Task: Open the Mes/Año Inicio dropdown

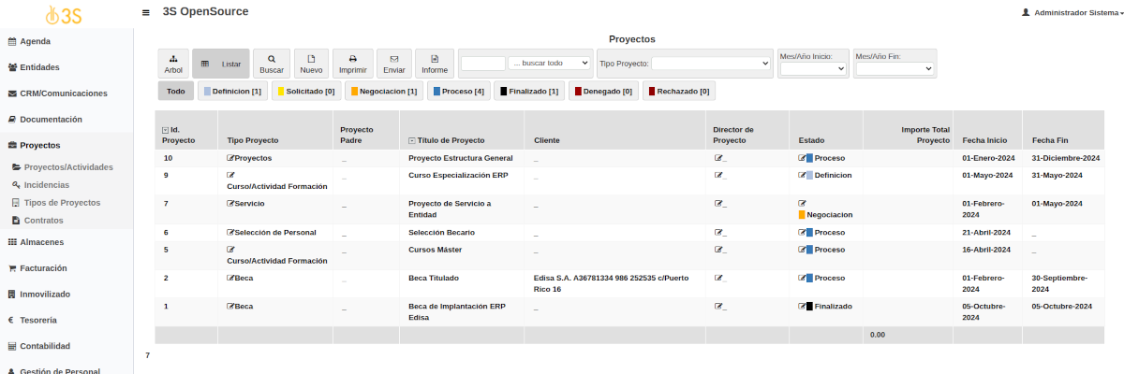Action: (x=812, y=68)
